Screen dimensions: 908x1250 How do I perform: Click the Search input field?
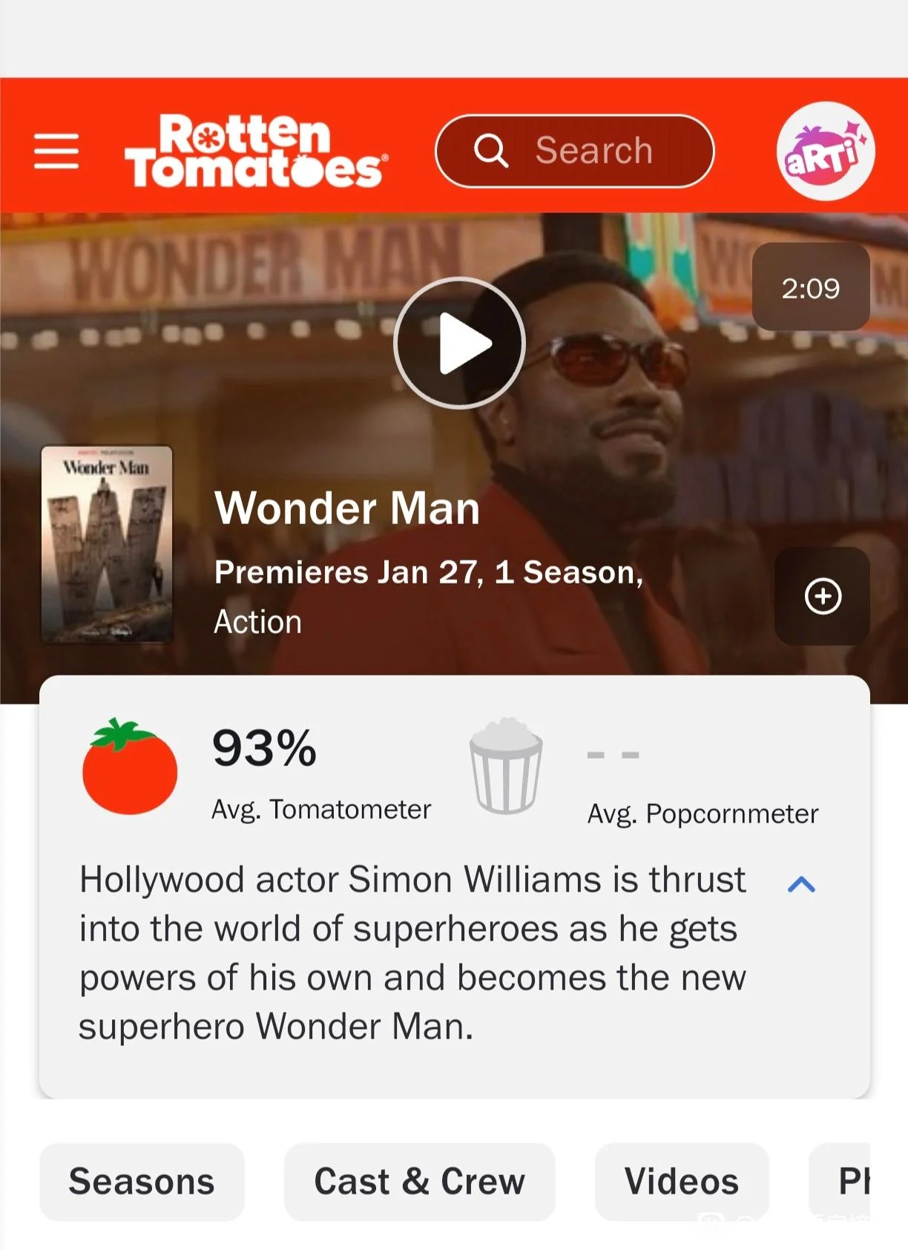click(x=575, y=151)
